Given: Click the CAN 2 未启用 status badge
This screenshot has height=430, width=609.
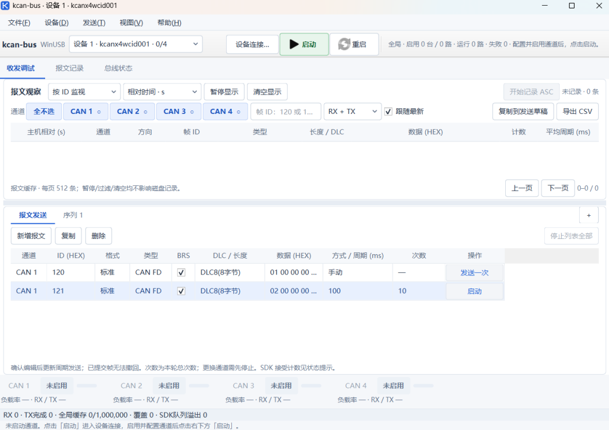Looking at the screenshot, I should click(169, 385).
